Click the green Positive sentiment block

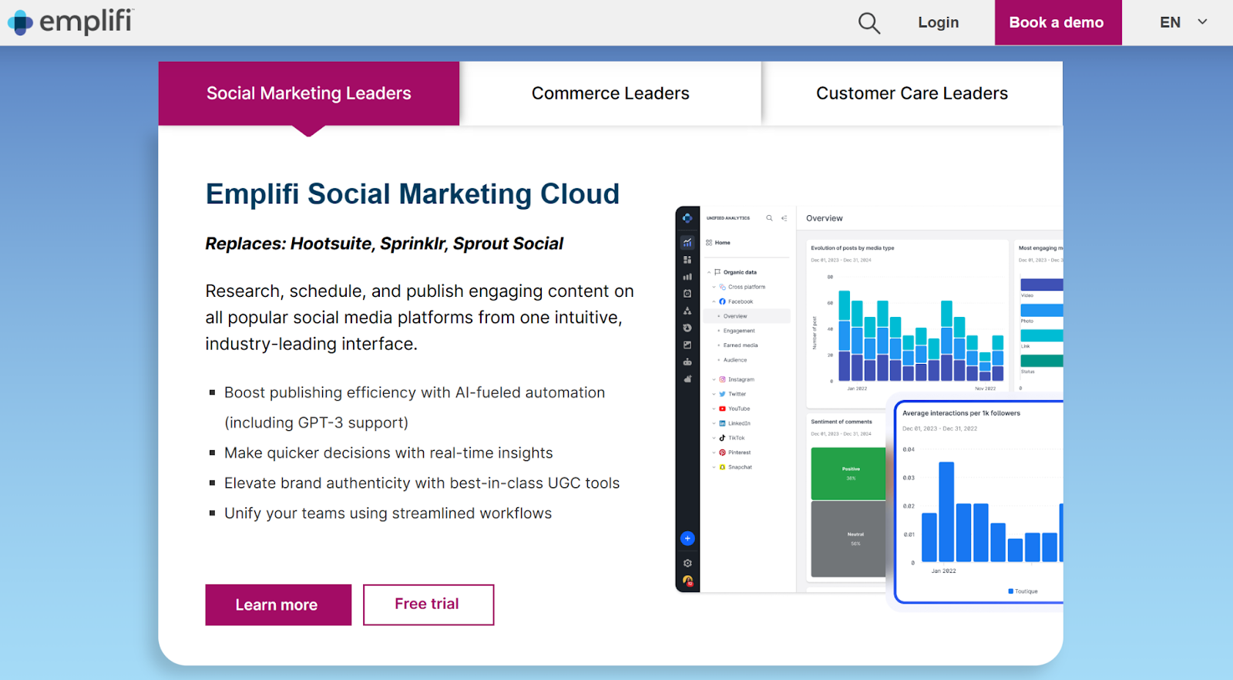848,473
